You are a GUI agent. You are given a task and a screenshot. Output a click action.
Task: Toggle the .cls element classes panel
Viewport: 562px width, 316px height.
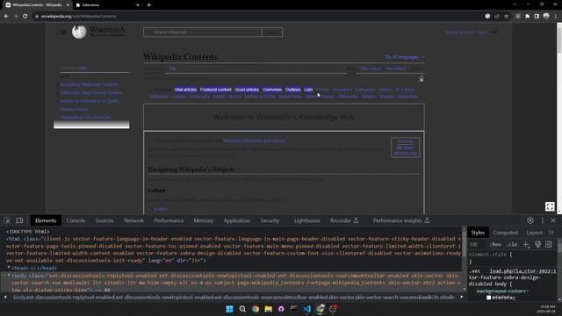512,244
